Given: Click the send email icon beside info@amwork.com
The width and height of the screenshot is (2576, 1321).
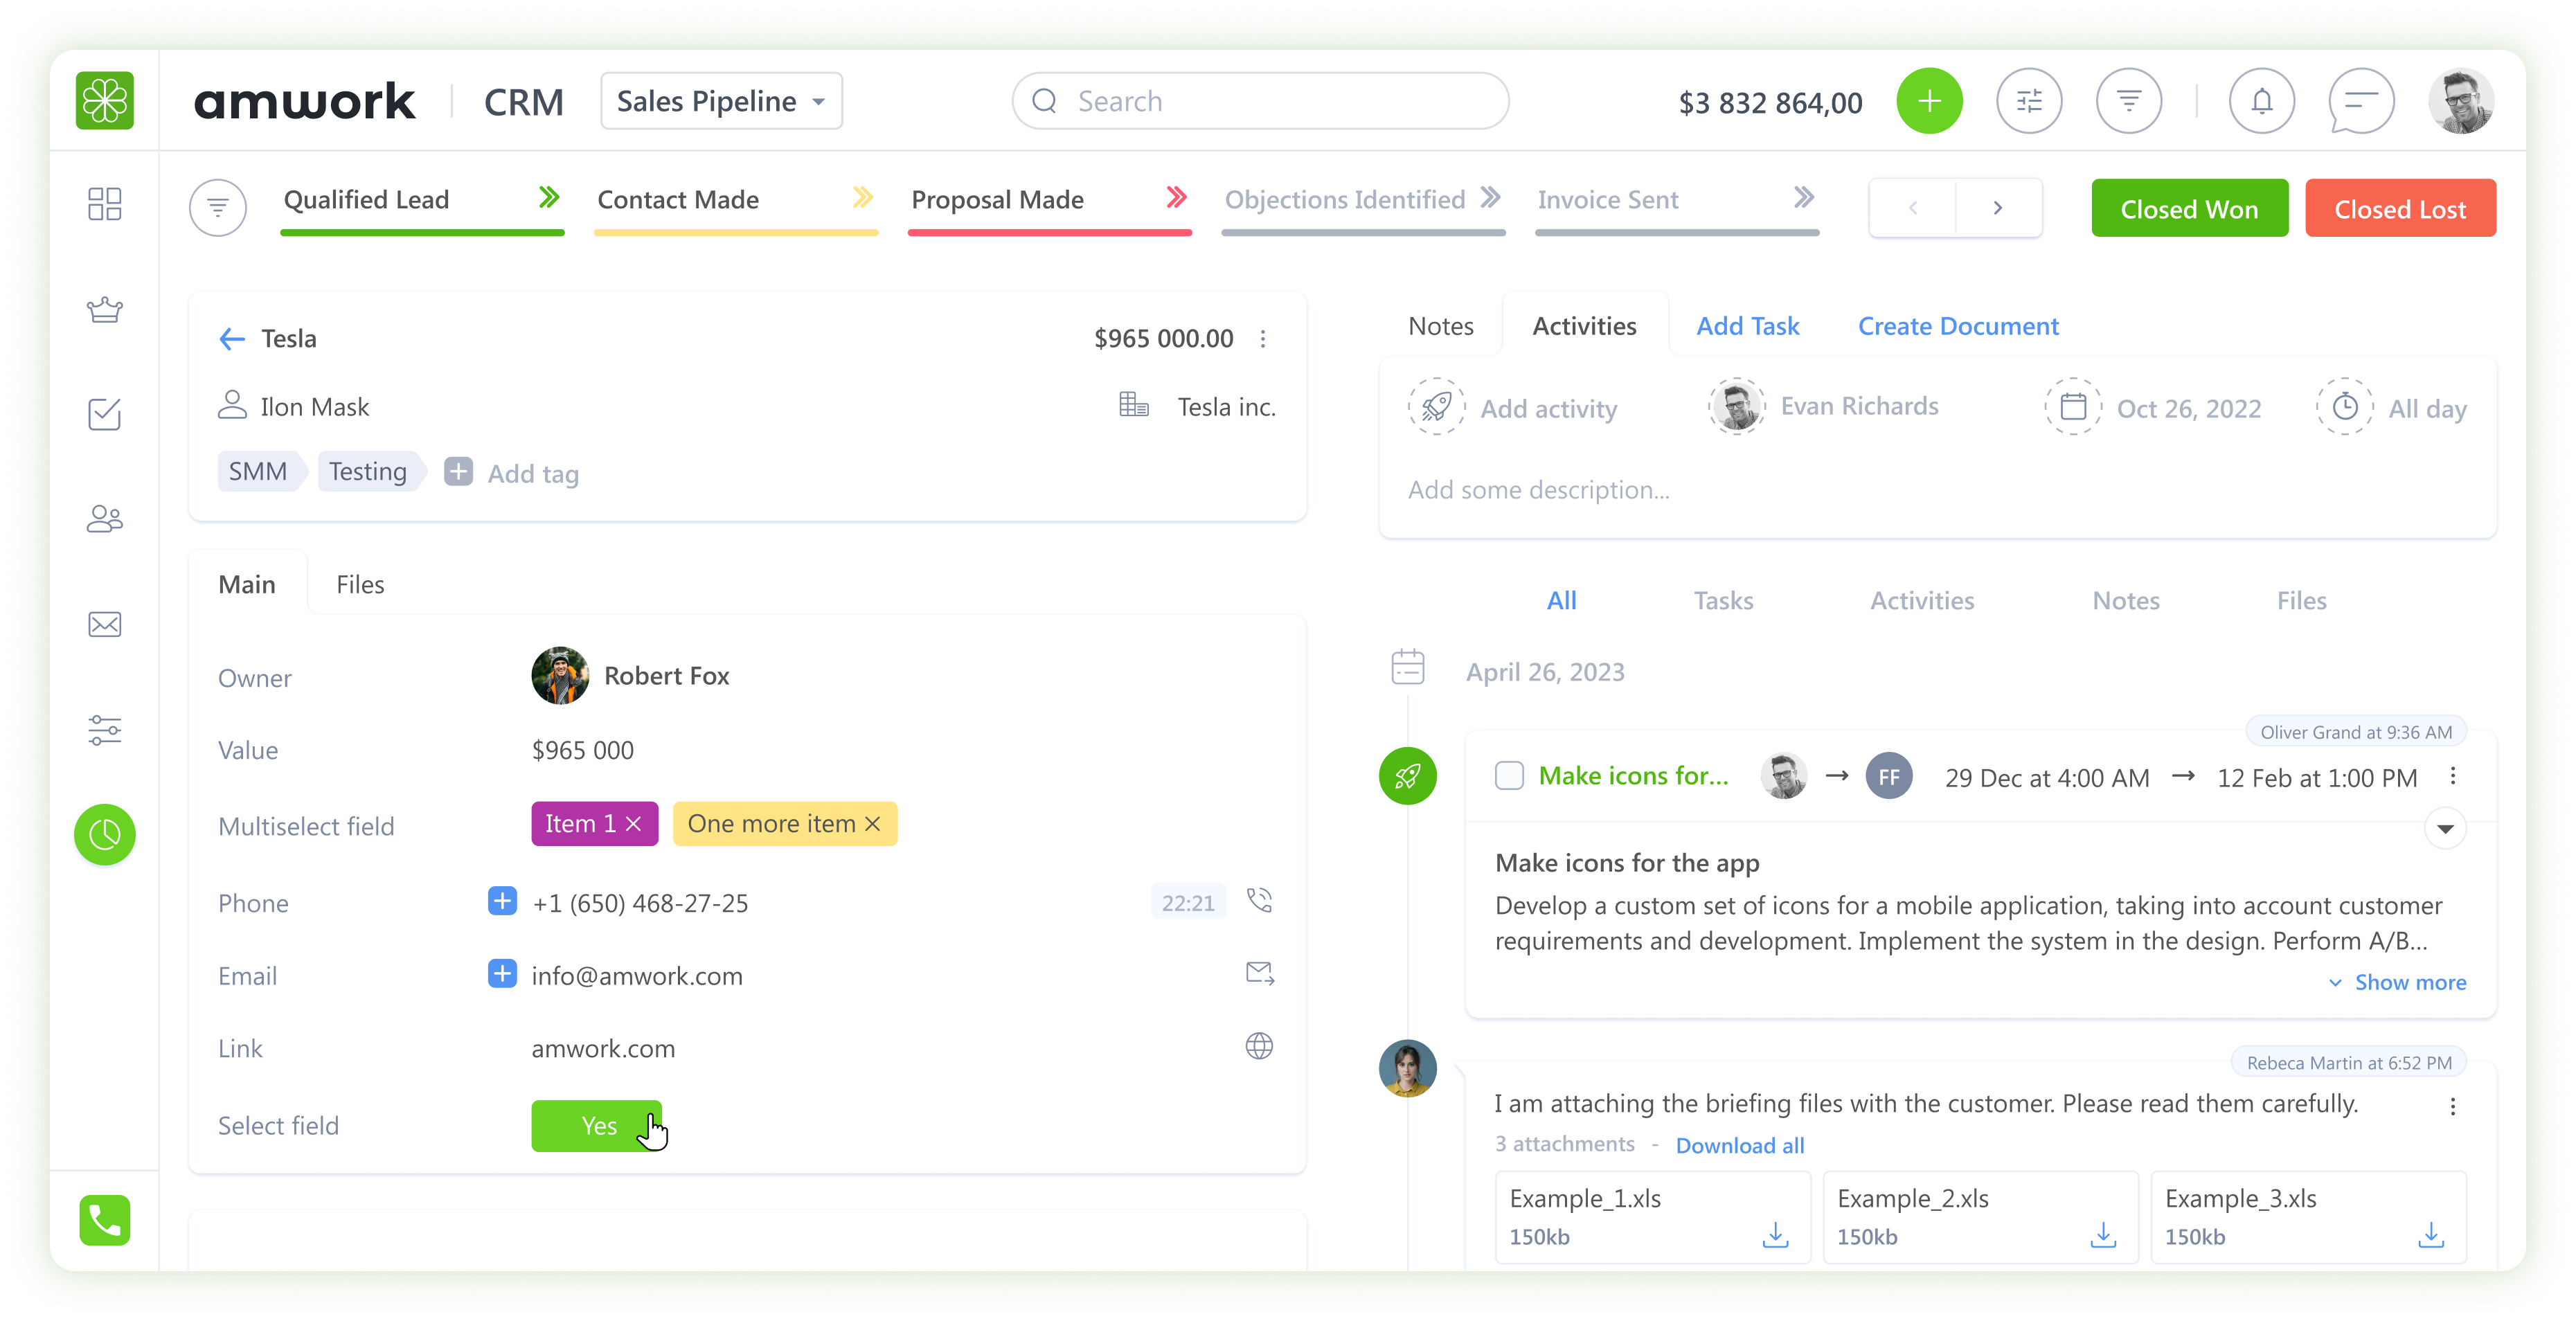Looking at the screenshot, I should [1259, 974].
